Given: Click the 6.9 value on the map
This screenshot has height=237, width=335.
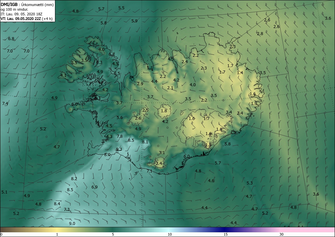Looking at the screenshot, I should point(95,187).
